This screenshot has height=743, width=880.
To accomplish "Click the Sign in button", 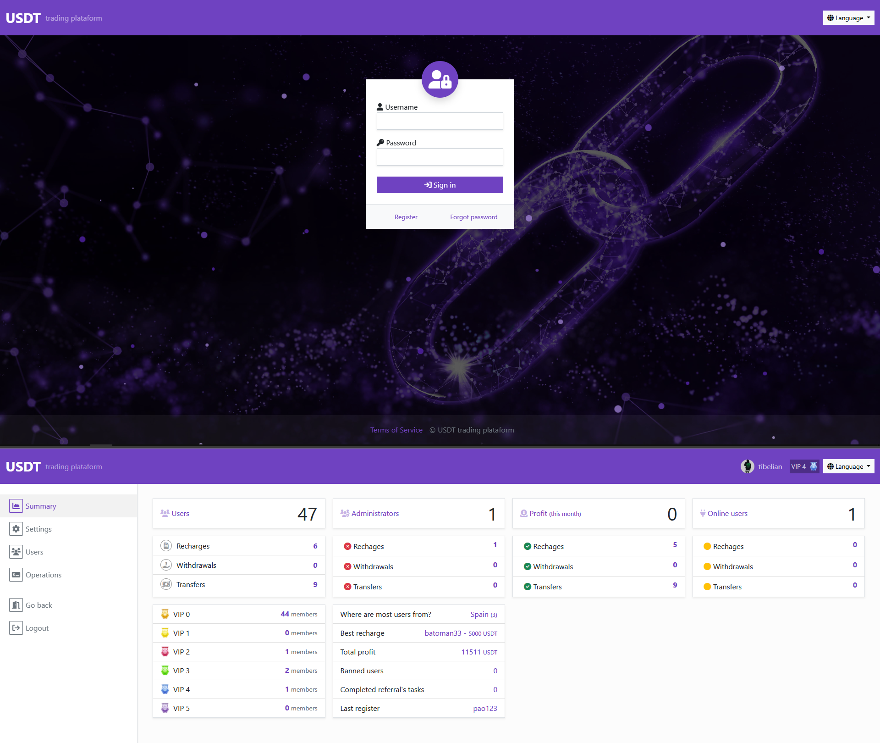I will pyautogui.click(x=440, y=185).
